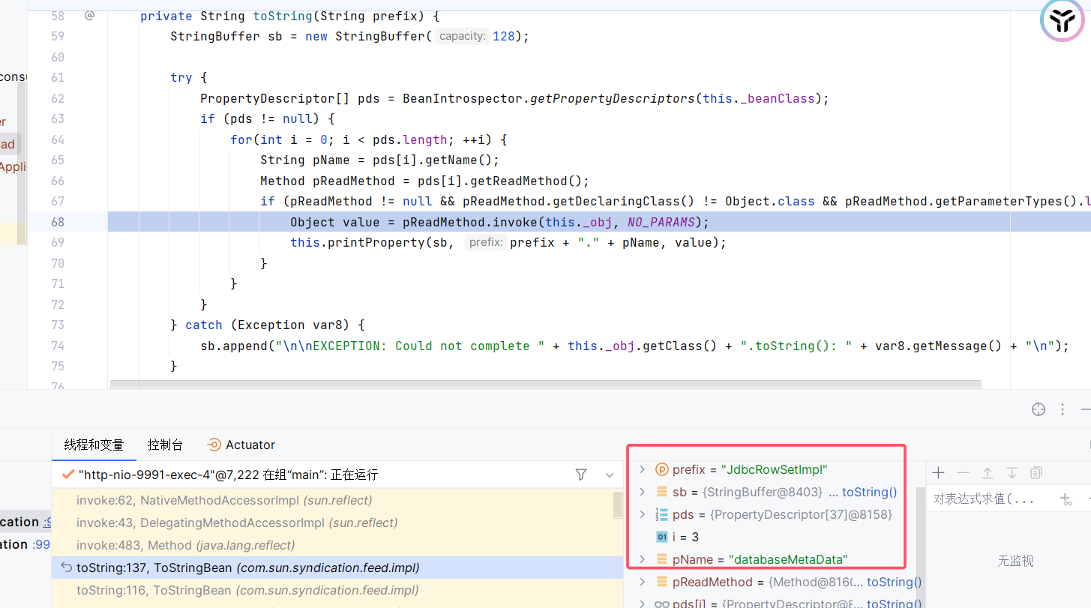Add a new watch with the plus icon
Image resolution: width=1091 pixels, height=608 pixels.
[938, 473]
